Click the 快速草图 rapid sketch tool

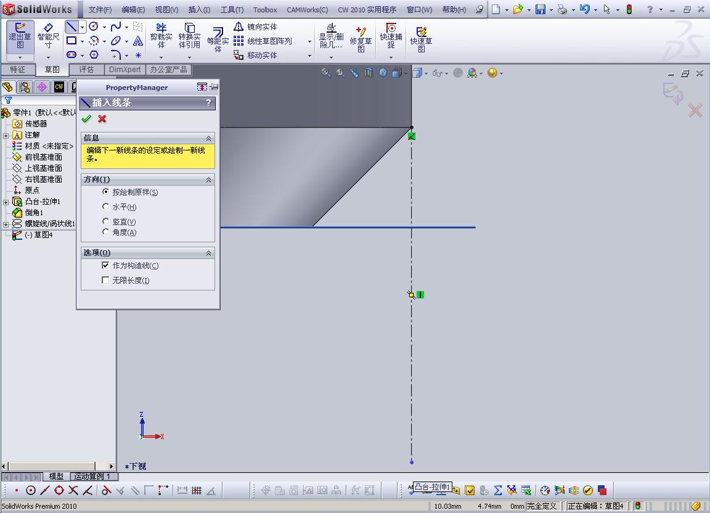click(421, 39)
